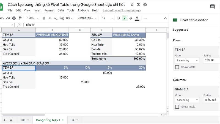
Task: Open the Help menu
Action: 95,10
